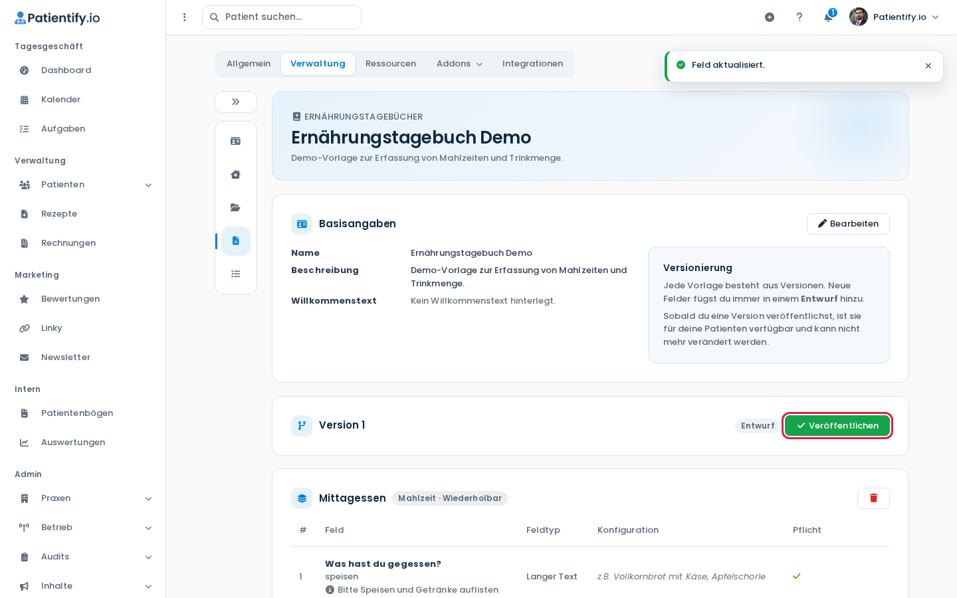Open the help question mark icon

(799, 17)
